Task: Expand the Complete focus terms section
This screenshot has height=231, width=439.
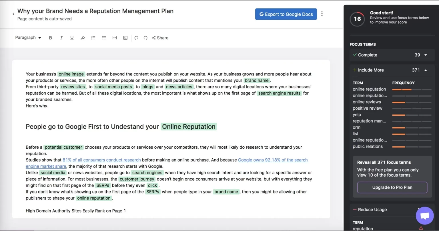Action: [x=425, y=55]
